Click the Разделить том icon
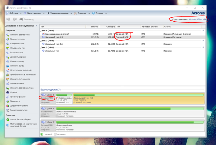216x145 pixels. (8, 52)
